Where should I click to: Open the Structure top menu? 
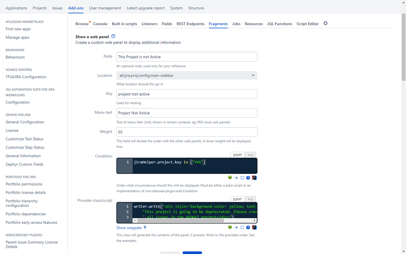point(196,8)
